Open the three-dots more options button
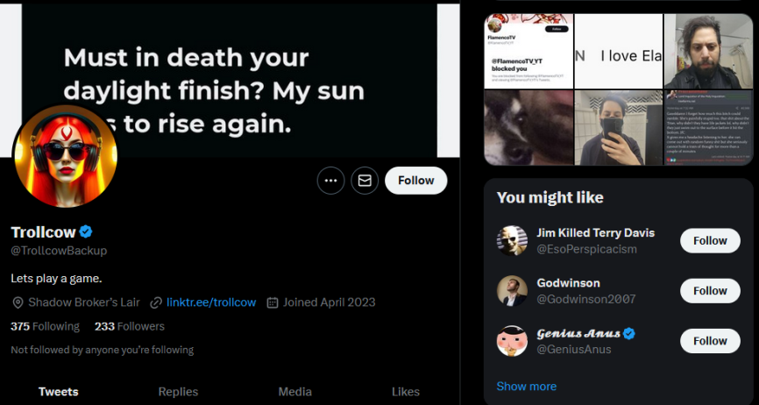The image size is (759, 405). pos(330,181)
